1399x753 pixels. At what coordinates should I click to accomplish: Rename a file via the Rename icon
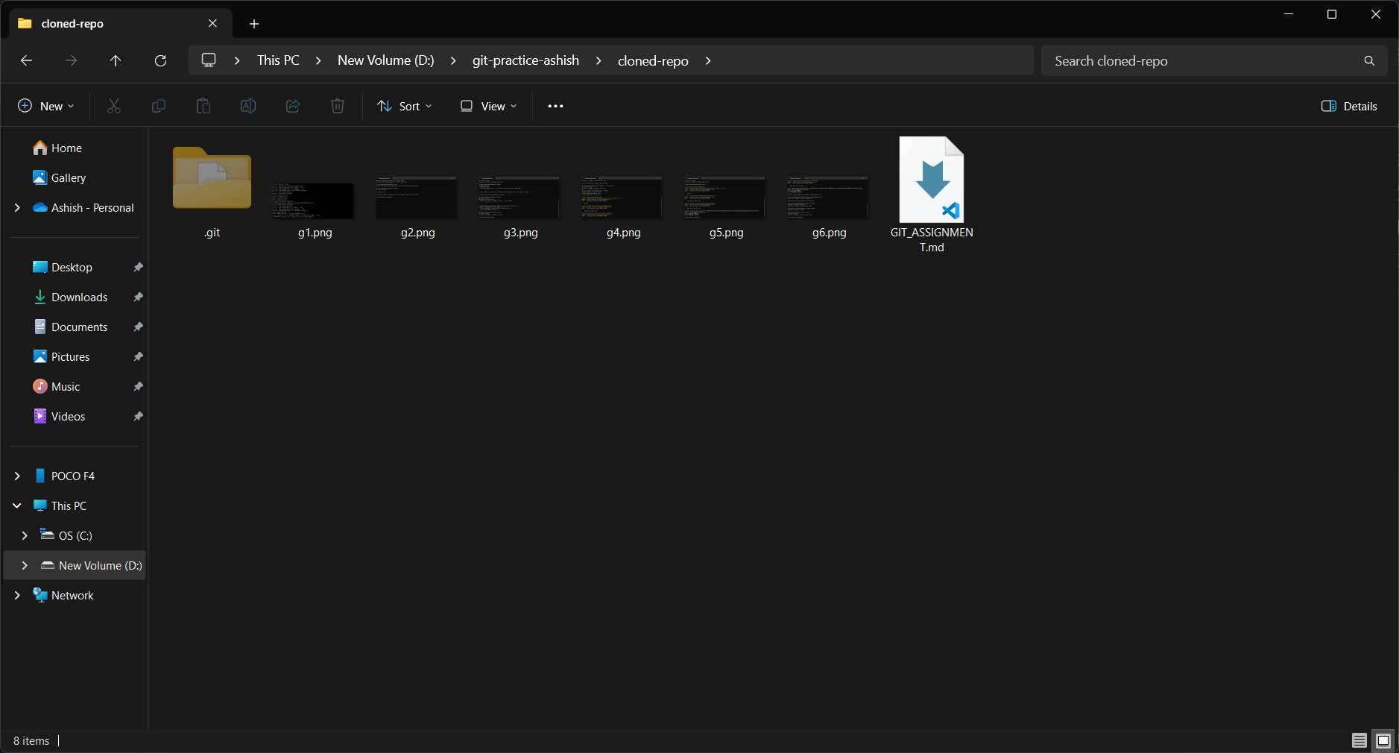coord(247,106)
